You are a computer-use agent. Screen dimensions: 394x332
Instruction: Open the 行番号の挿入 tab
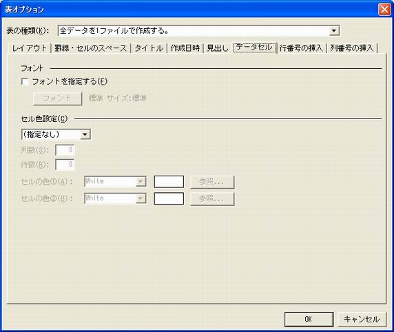pos(301,48)
